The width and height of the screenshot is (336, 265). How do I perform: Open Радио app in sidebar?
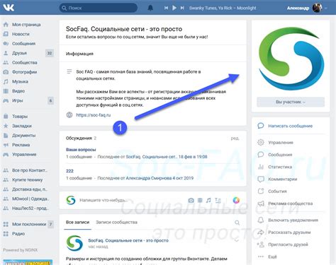18,234
